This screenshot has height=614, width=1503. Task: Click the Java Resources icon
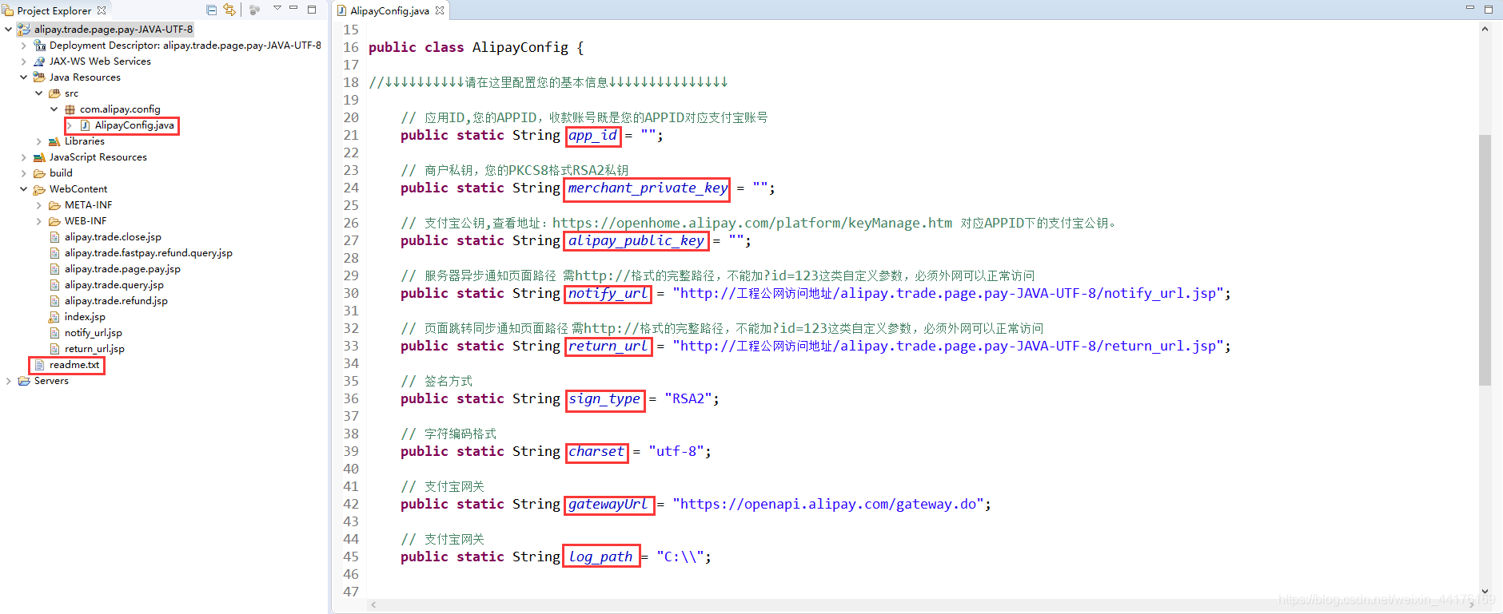[39, 77]
